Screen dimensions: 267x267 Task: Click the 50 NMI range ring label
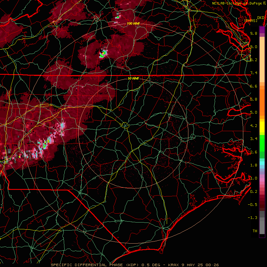[x=133, y=78]
